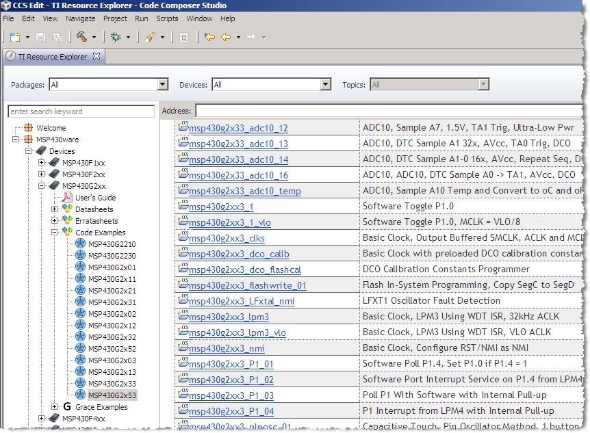590x433 pixels.
Task: Open the dropdown arrow next to Build hammer
Action: click(94, 37)
